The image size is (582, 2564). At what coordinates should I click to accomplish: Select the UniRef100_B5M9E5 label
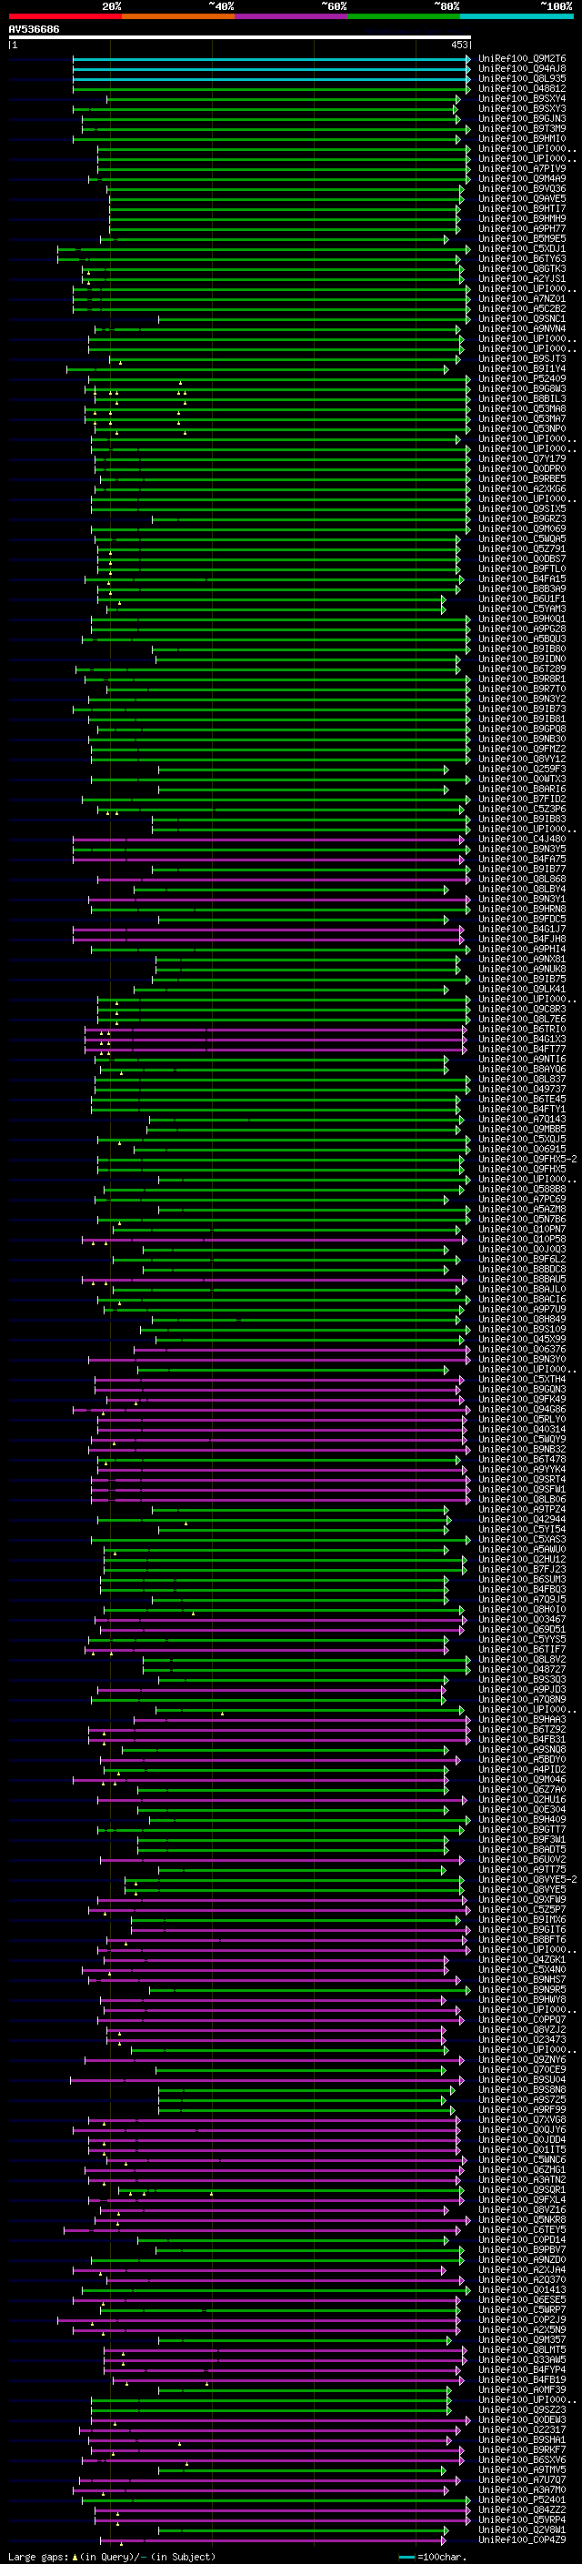click(522, 239)
